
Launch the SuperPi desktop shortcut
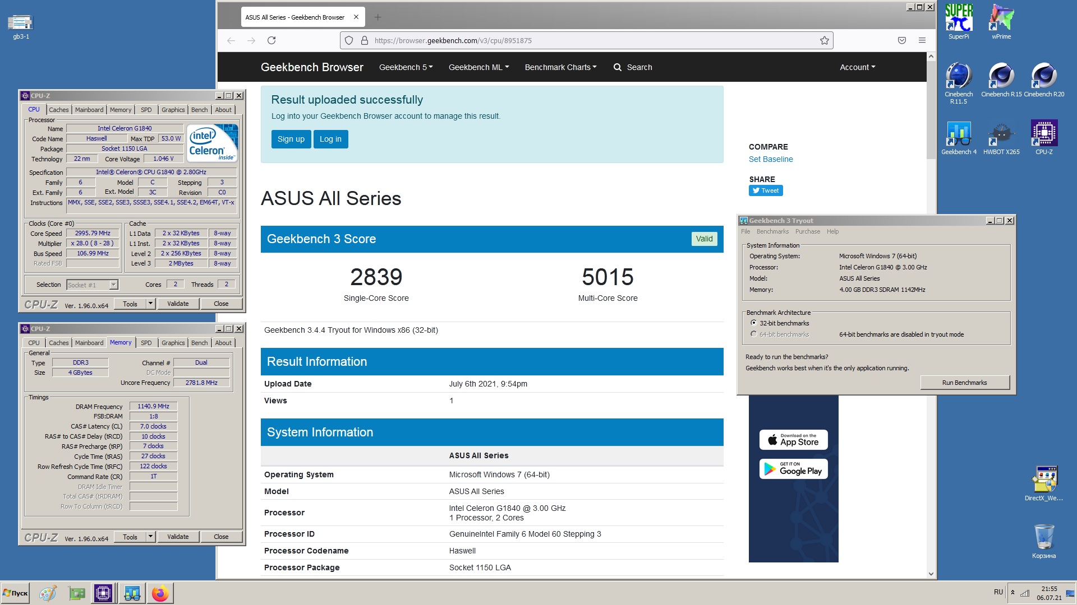pos(959,21)
